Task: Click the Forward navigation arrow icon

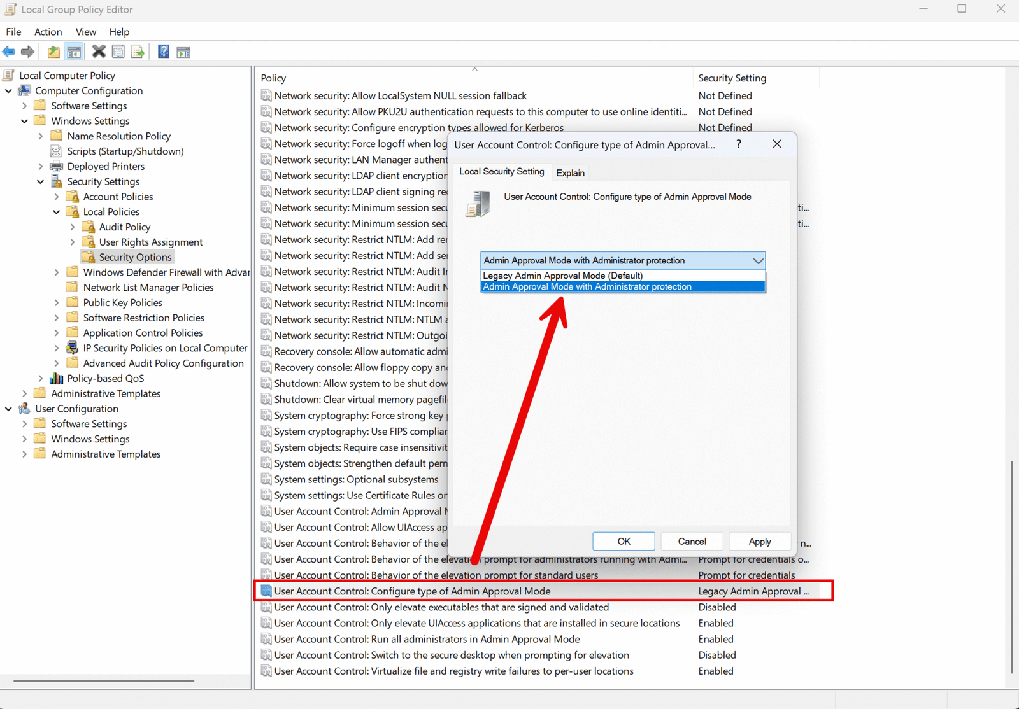Action: pos(28,52)
